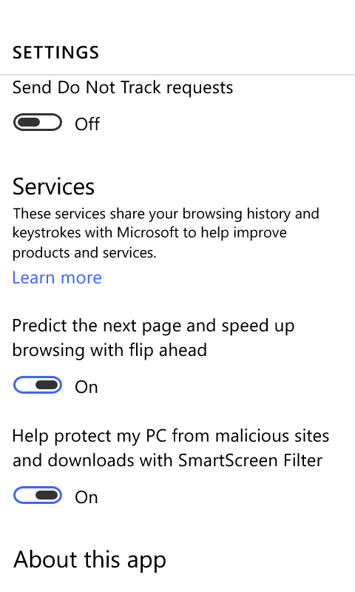Screen dimensions: 355x592
Task: Disable the SmartScreen Filter toggle switch
Action: (37, 495)
